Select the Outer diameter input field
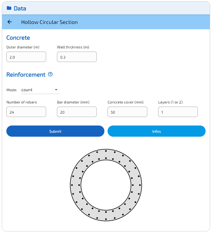Image resolution: width=213 pixels, height=234 pixels. click(26, 56)
